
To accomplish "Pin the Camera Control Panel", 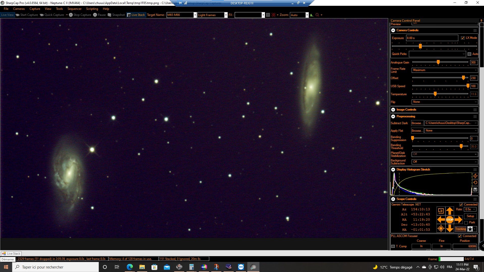I will pos(481,21).
